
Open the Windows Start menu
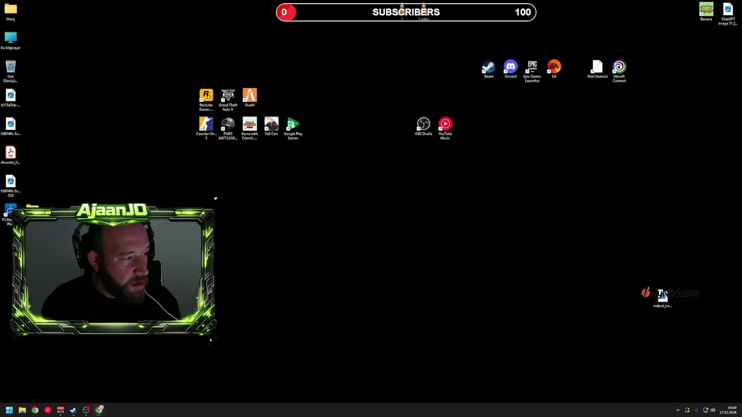9,410
